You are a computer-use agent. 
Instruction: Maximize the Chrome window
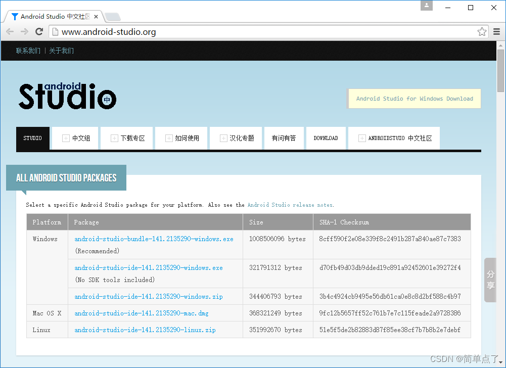pyautogui.click(x=471, y=8)
